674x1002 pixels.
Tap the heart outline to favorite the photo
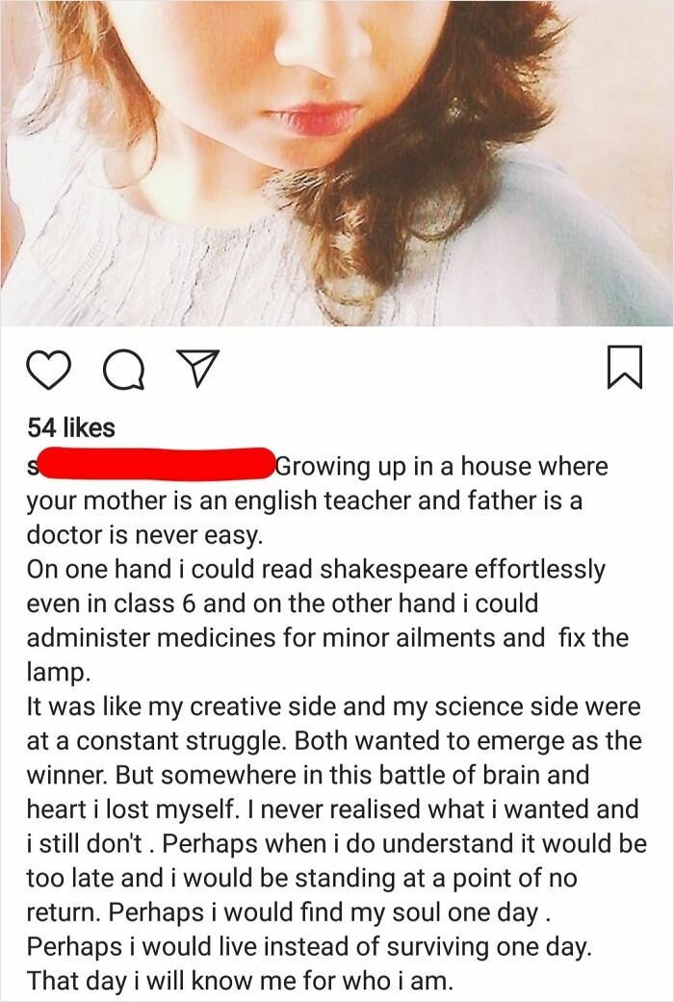(50, 367)
